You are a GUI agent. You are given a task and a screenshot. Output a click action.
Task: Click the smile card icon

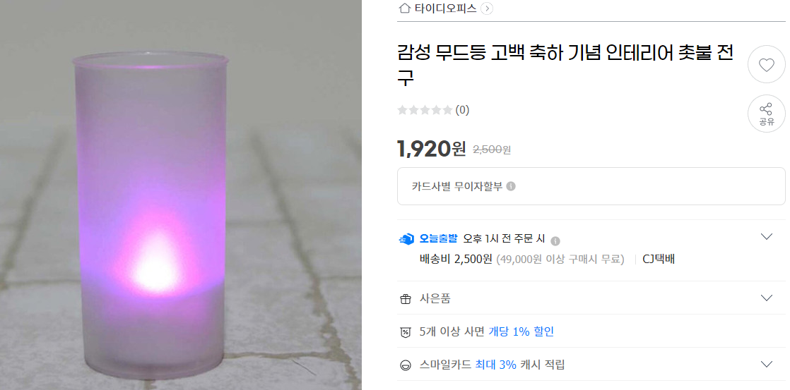click(x=406, y=365)
